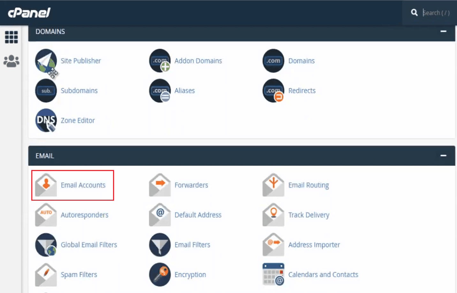Click the Email Routing icon
457x293 pixels.
273,185
